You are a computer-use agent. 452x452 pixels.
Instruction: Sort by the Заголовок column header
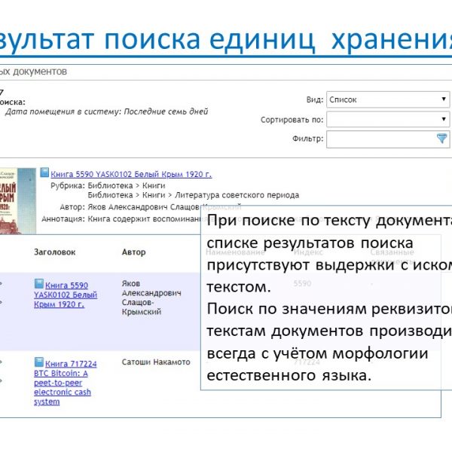pyautogui.click(x=54, y=252)
